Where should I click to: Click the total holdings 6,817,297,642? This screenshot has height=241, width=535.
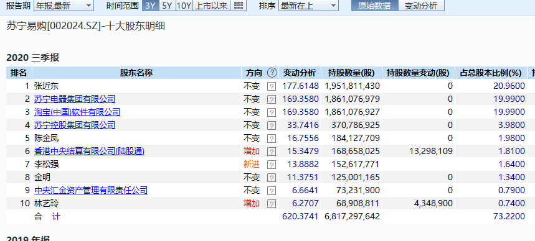[353, 217]
